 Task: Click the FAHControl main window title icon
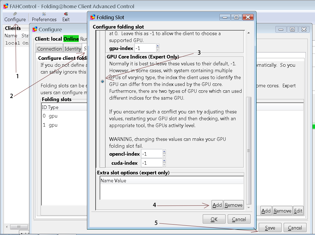coord(6,6)
